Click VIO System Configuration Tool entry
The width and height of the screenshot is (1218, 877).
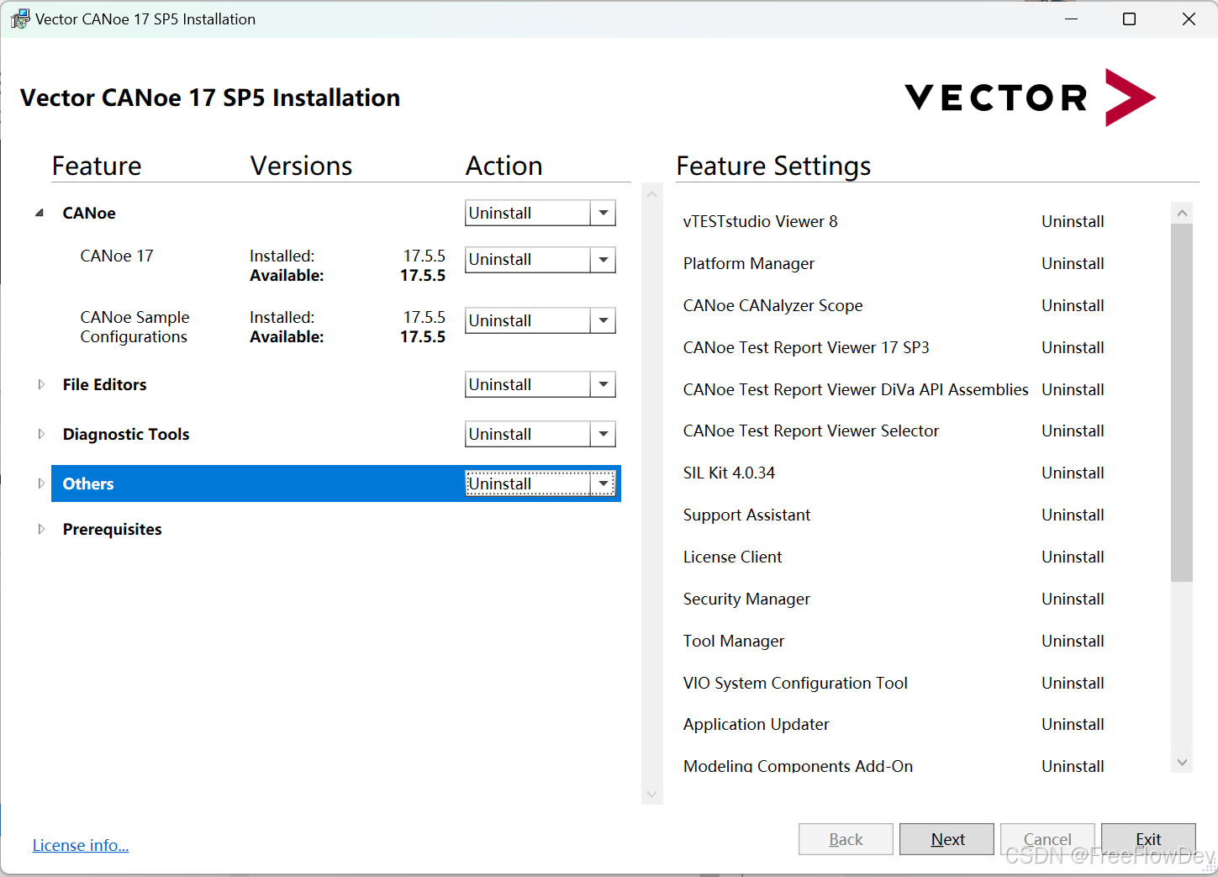pos(795,683)
